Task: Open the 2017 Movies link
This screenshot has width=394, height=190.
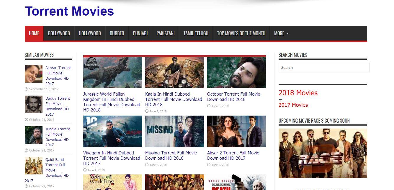Action: point(293,105)
